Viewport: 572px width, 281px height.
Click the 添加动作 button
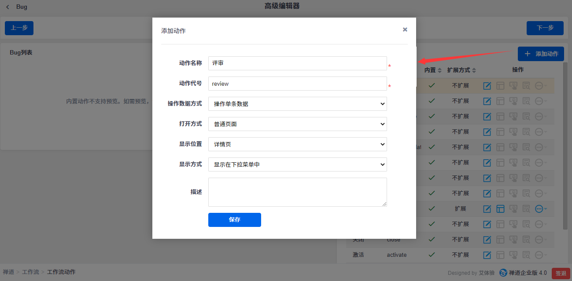coord(541,54)
